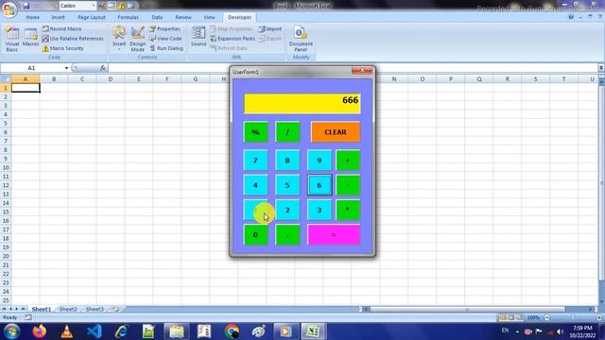
Task: Open Expansion Packs
Action: click(233, 39)
